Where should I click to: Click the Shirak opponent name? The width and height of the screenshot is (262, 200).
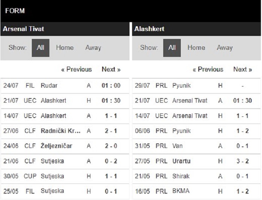(x=181, y=176)
